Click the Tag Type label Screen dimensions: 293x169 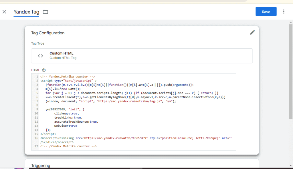[37, 43]
